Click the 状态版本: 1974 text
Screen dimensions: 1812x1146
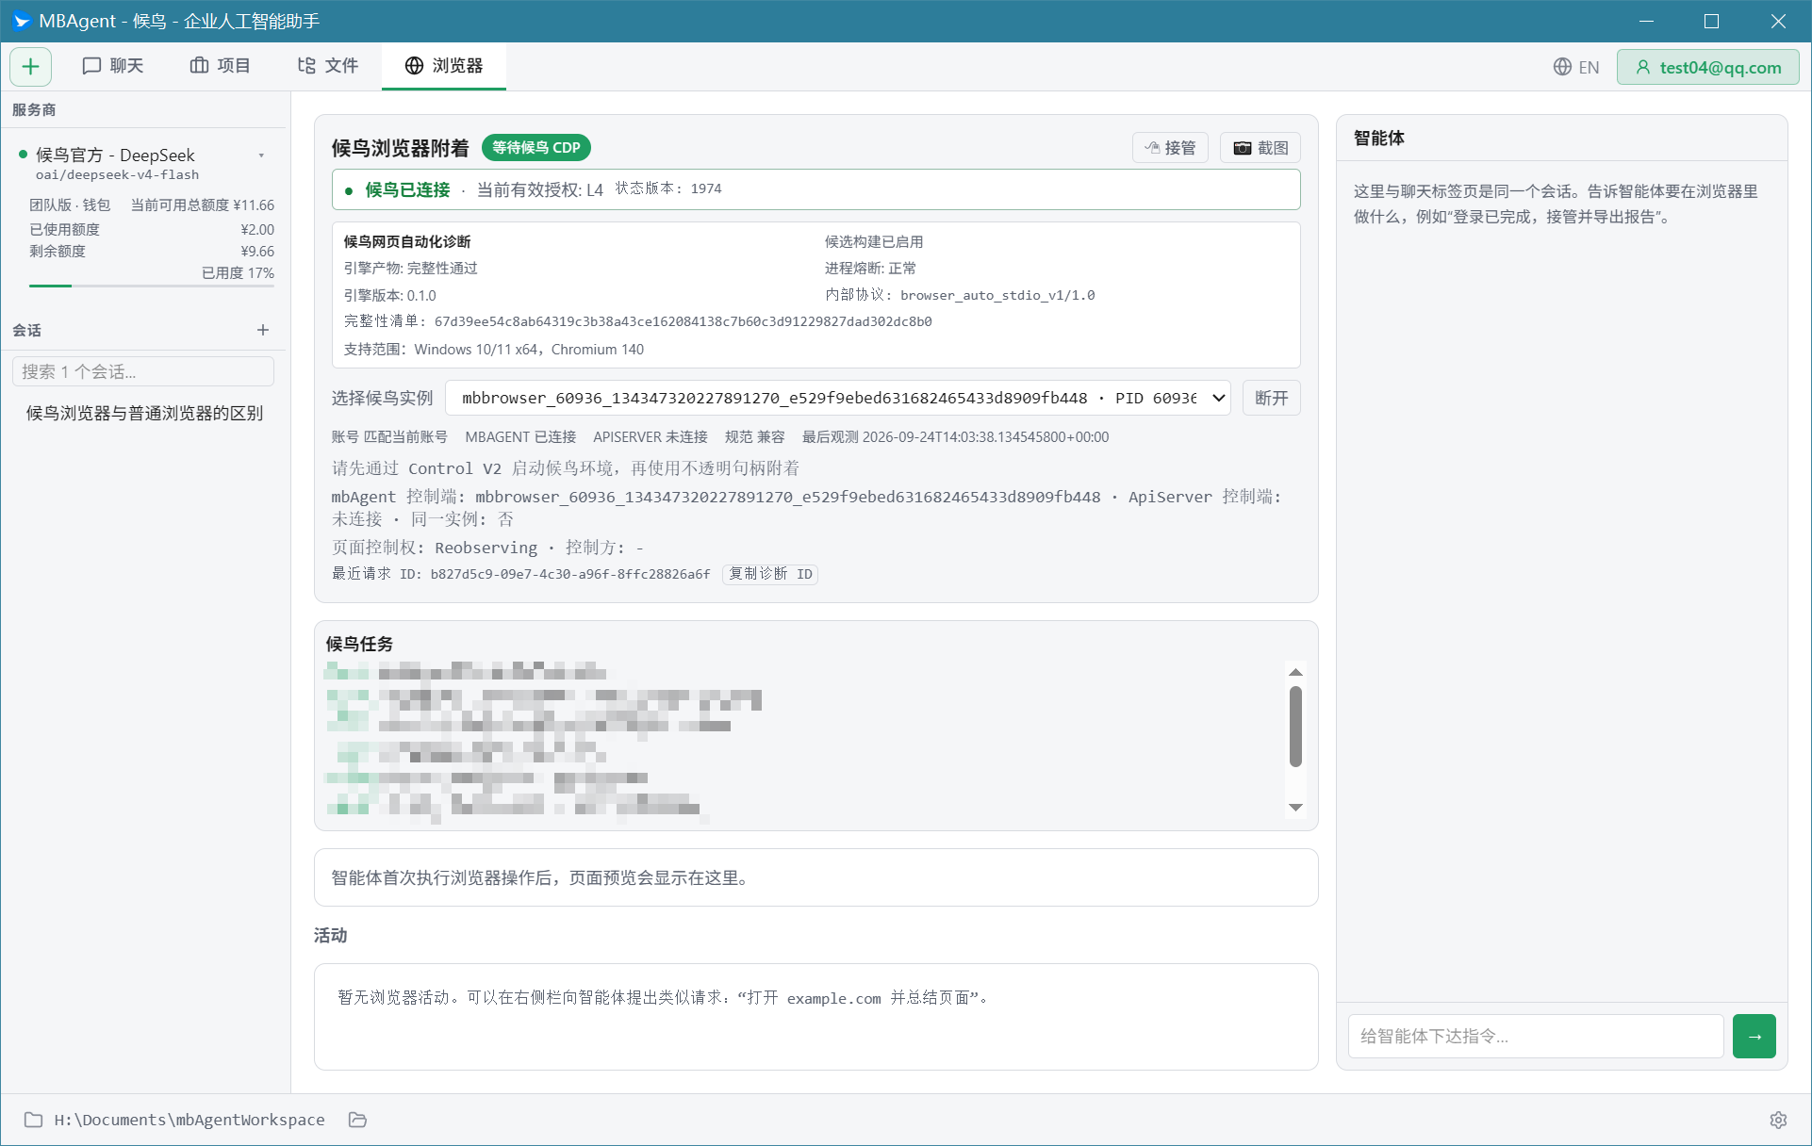click(668, 188)
